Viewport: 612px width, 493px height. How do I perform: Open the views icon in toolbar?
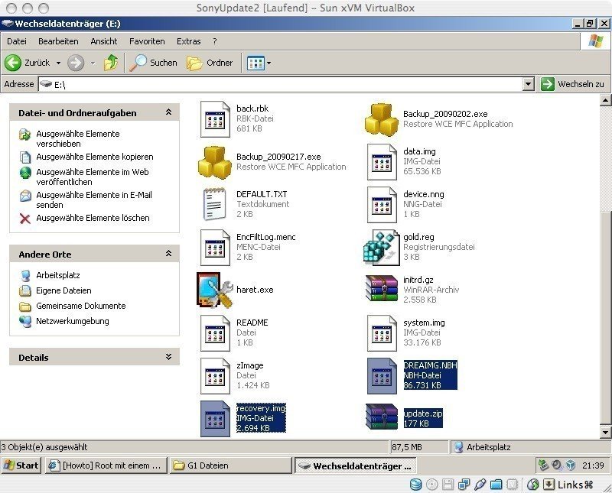click(x=256, y=63)
